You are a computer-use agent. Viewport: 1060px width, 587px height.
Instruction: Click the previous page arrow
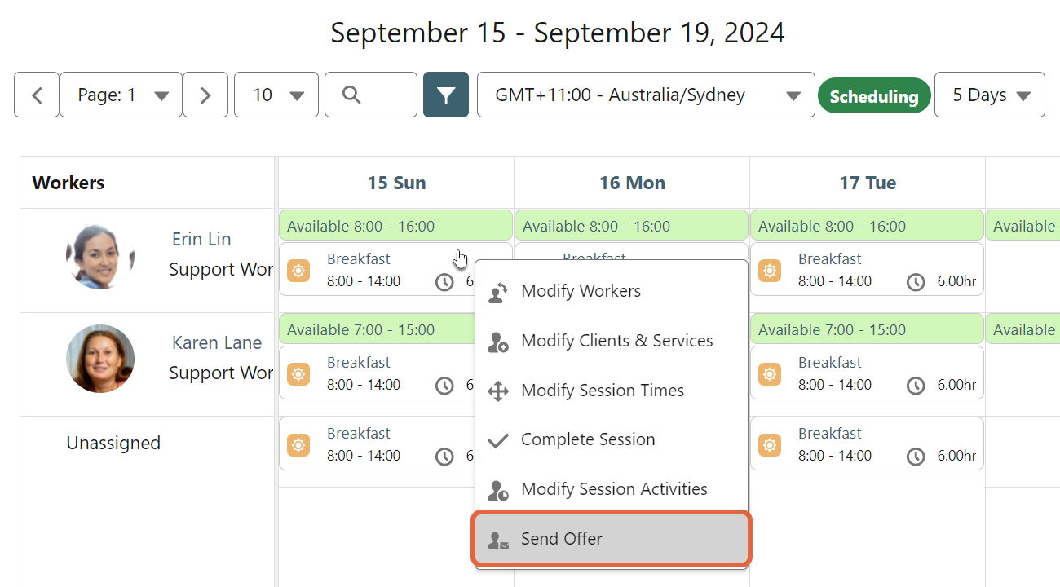[36, 95]
